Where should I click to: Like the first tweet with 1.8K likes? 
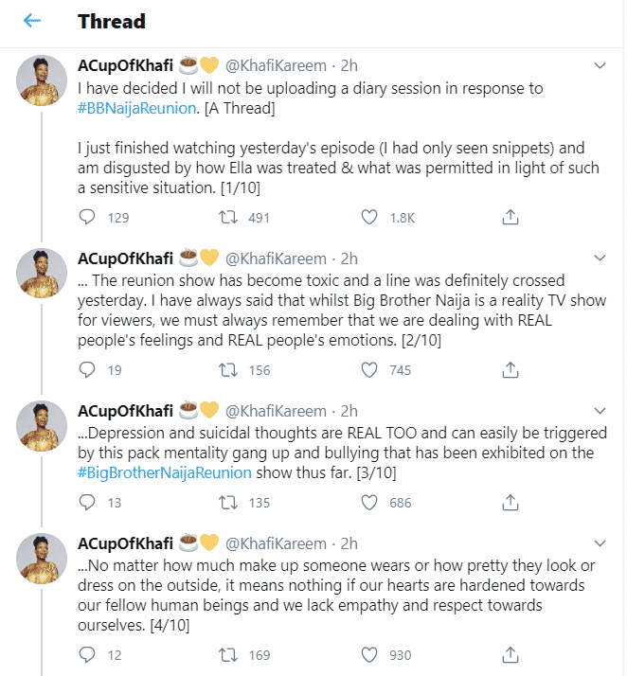(370, 218)
